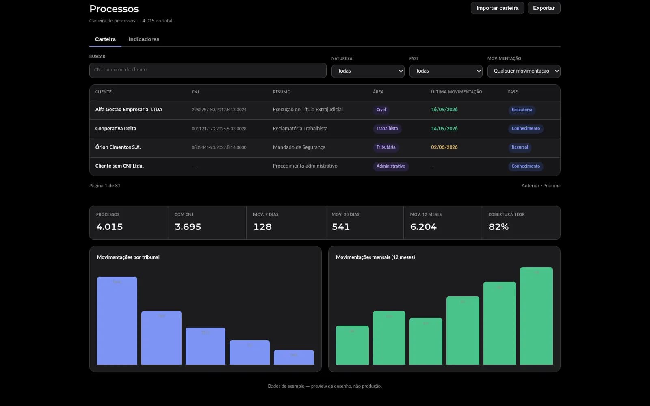Switch to the Indicadores tab
Viewport: 650px width, 406px height.
tap(144, 39)
